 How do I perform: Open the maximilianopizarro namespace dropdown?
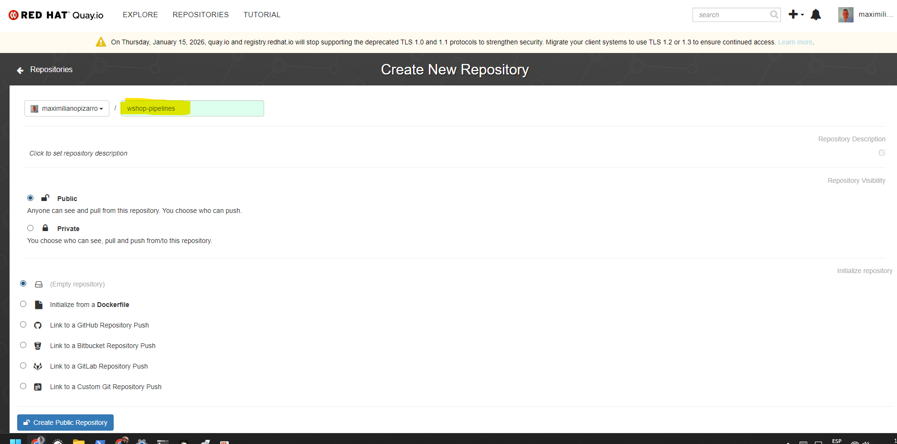[66, 108]
